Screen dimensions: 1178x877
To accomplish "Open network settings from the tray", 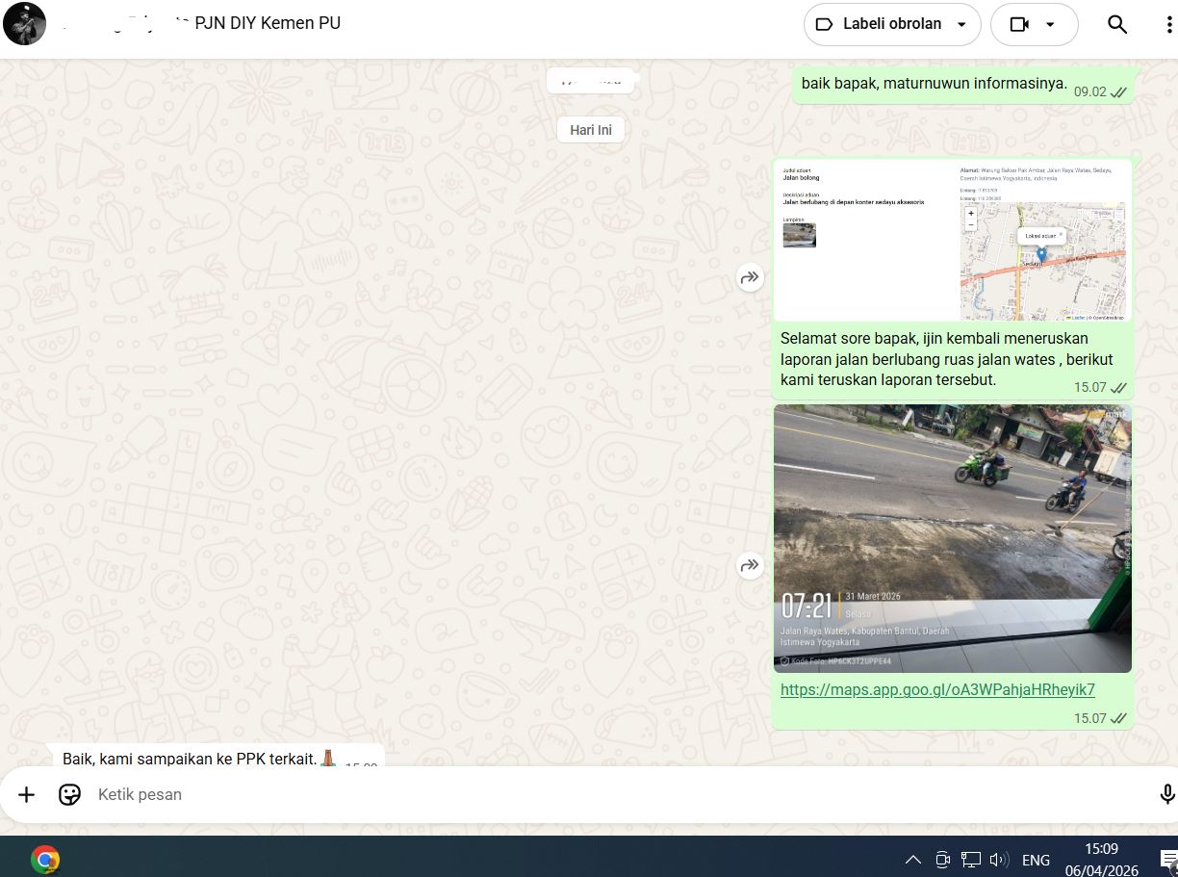I will 971,860.
